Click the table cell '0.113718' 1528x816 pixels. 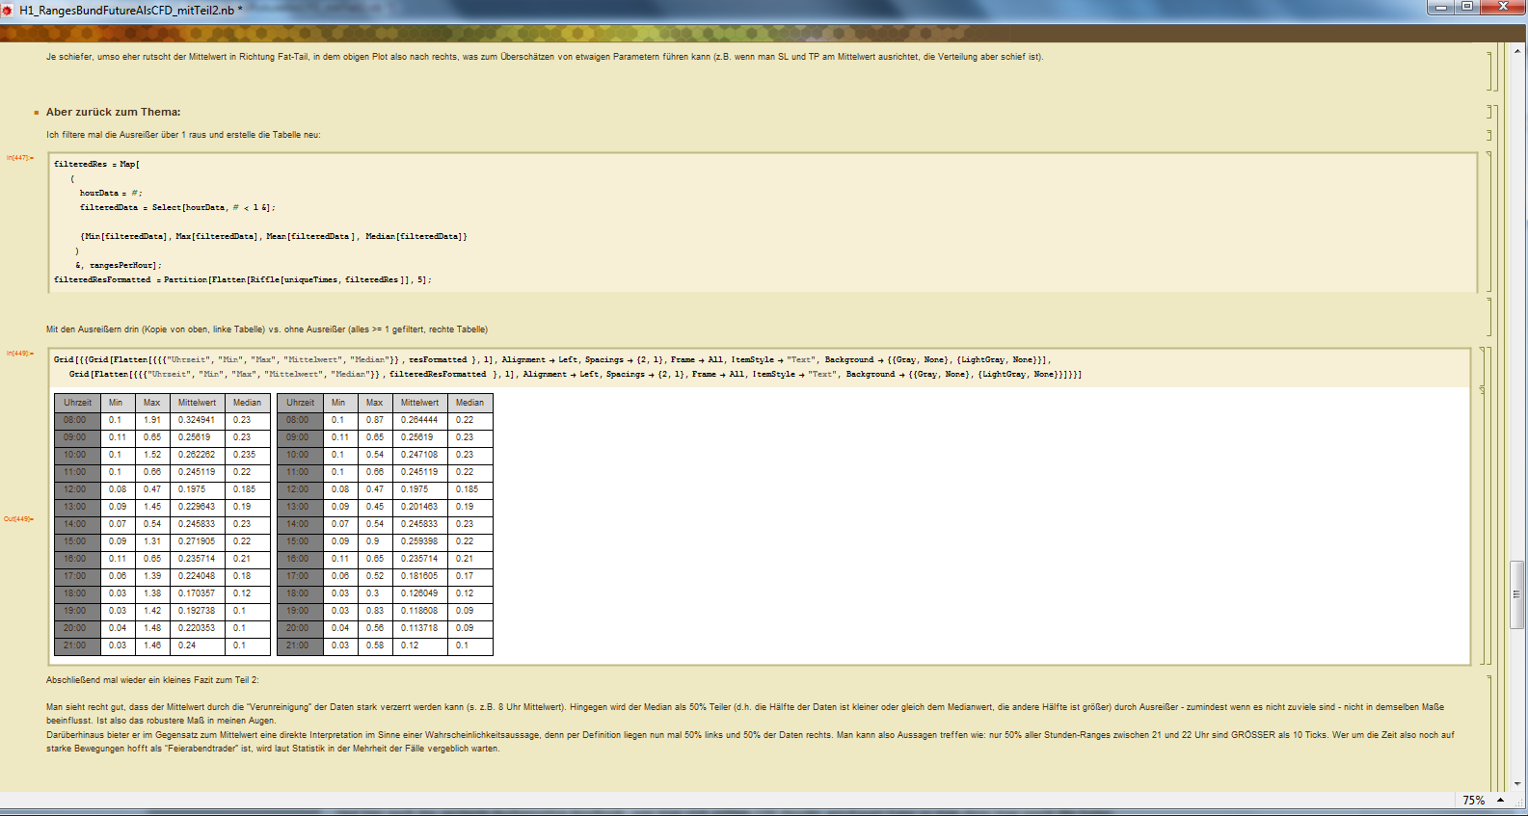[420, 628]
